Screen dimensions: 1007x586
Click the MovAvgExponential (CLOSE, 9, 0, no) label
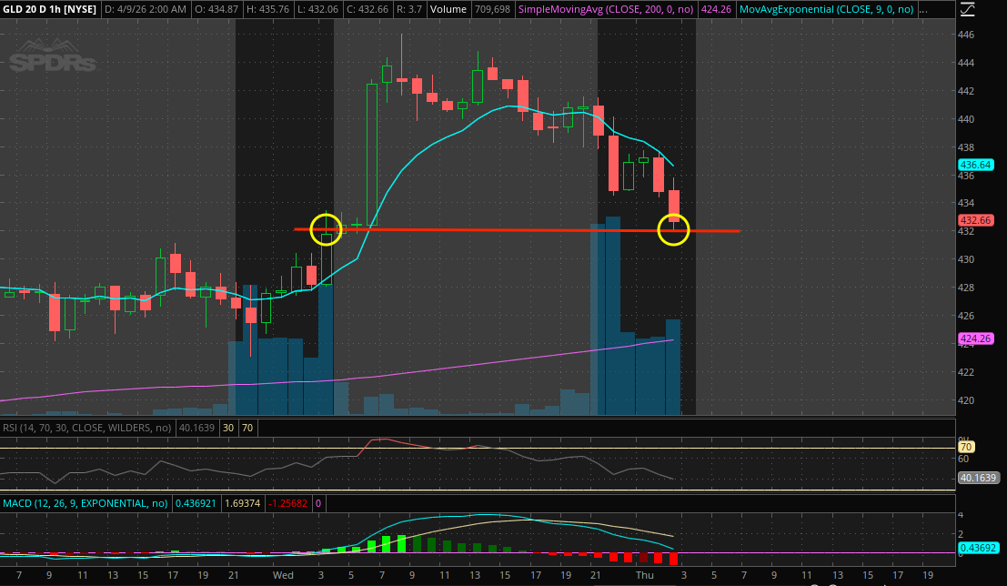[826, 9]
